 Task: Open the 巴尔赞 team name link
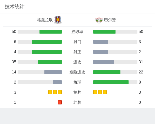click(x=110, y=20)
